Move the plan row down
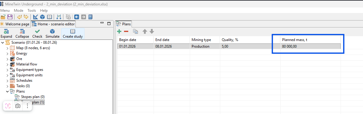The width and height of the screenshot is (363, 114). 152,31
